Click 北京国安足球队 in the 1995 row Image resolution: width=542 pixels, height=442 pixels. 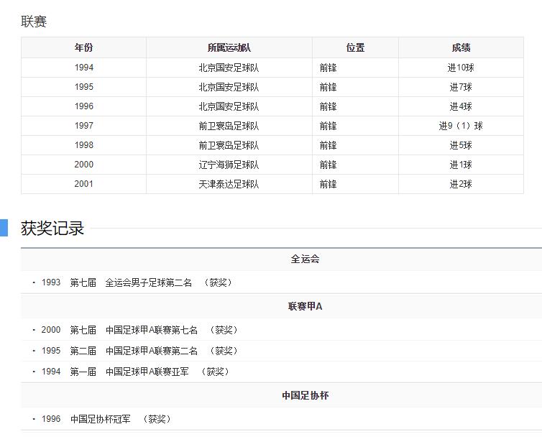pos(229,87)
